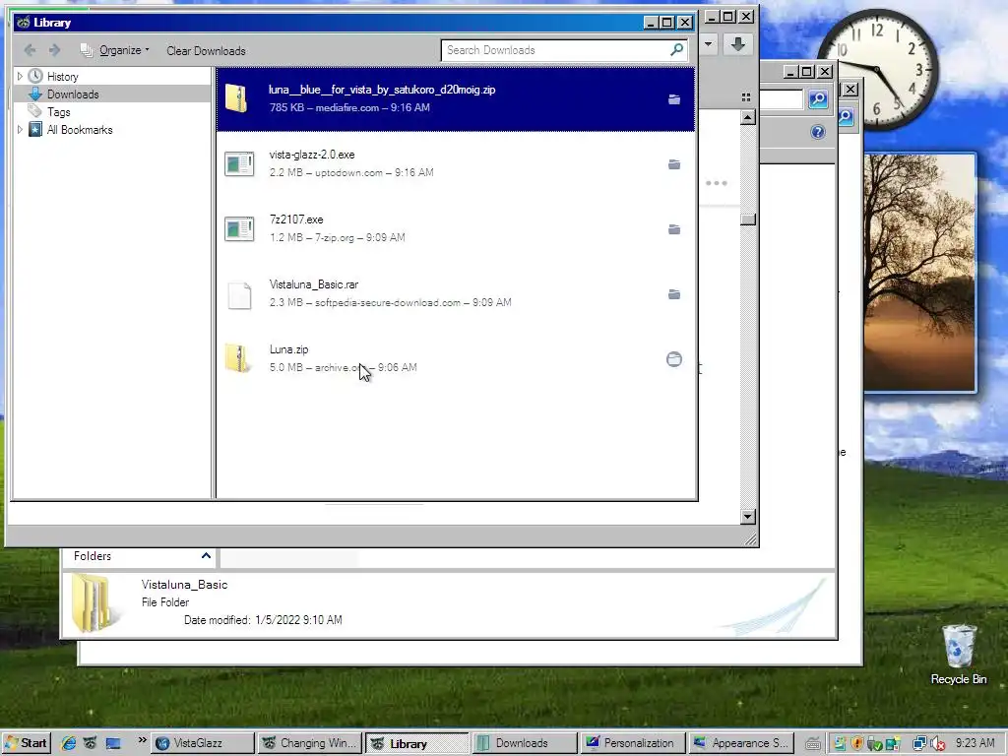Click the retry icon for Luna.zip

click(673, 359)
